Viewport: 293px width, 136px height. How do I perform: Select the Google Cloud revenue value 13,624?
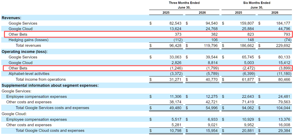pos(175,29)
